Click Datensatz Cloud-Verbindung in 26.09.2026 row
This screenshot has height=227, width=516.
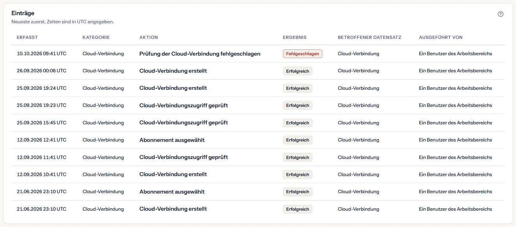tap(358, 71)
